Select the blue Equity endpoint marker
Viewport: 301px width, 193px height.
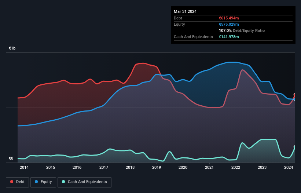[295, 99]
